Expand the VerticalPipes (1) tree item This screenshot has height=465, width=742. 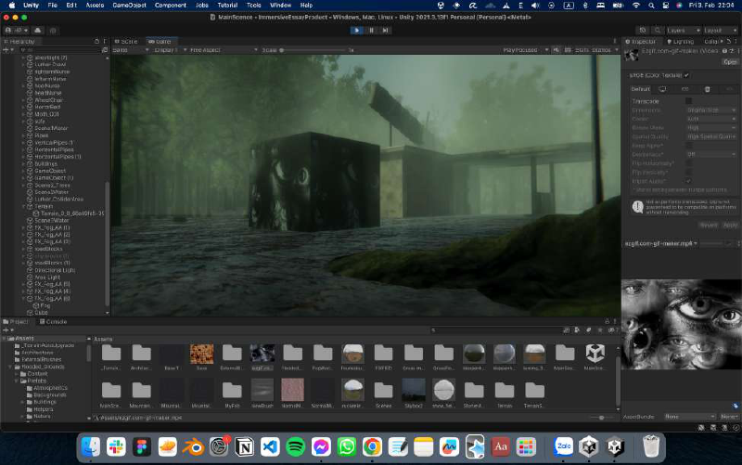pyautogui.click(x=23, y=142)
